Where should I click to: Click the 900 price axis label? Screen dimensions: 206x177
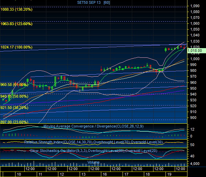194,118
